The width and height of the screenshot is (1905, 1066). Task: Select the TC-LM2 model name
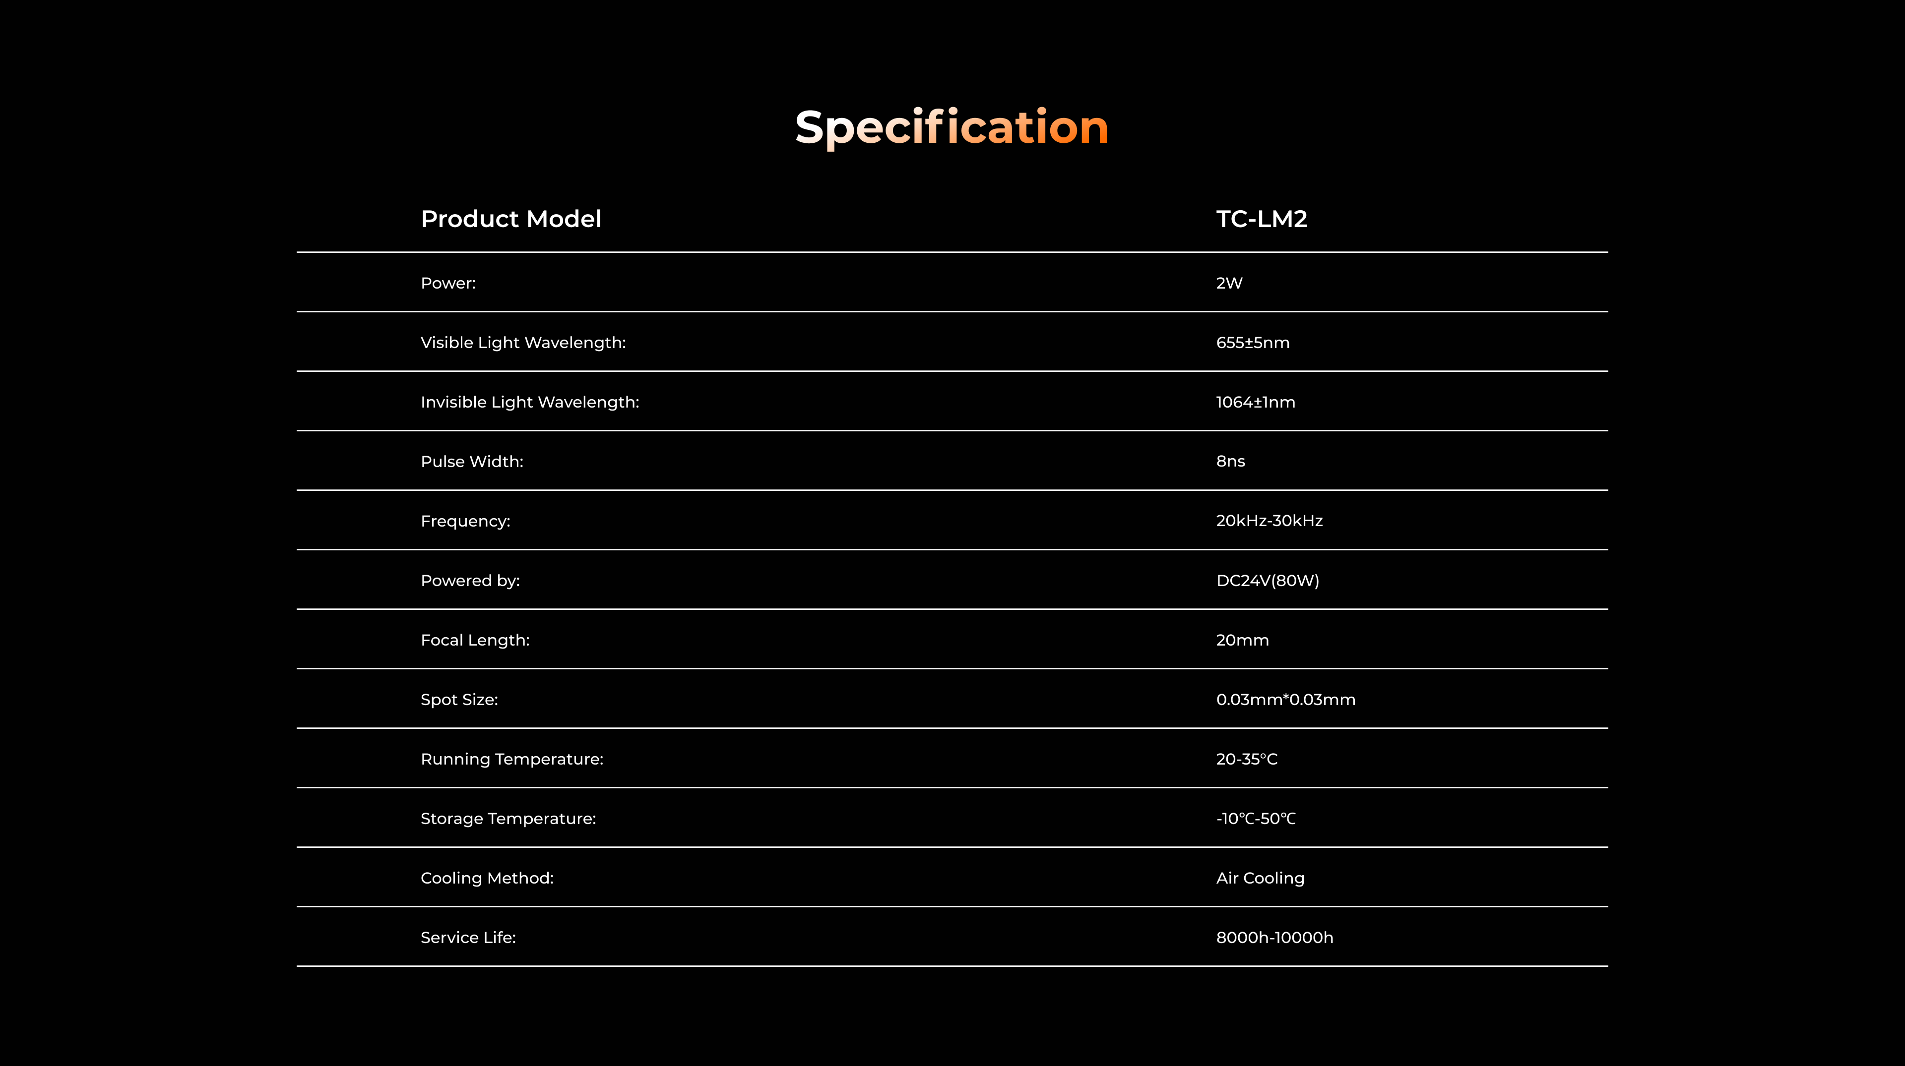(1262, 219)
